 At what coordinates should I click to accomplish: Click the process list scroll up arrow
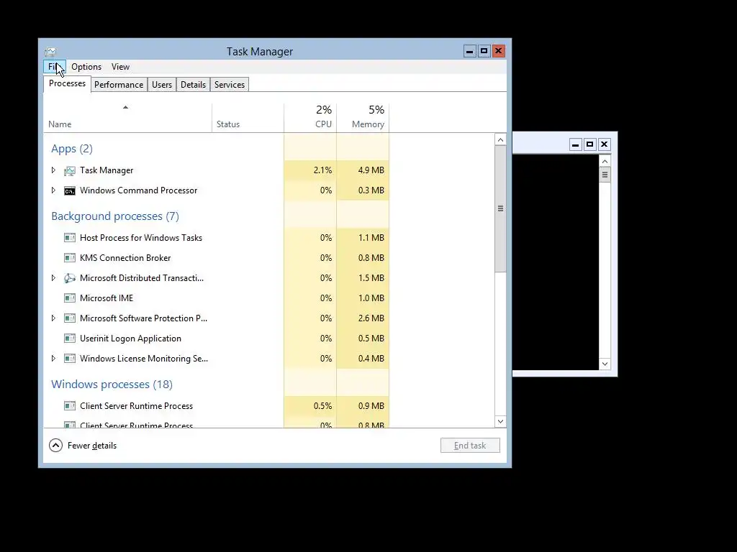point(501,140)
